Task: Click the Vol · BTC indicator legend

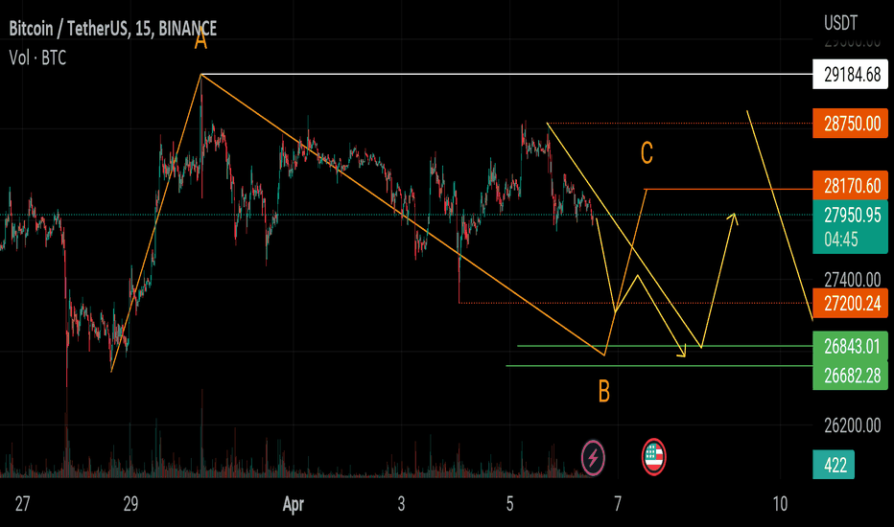Action: pyautogui.click(x=37, y=57)
